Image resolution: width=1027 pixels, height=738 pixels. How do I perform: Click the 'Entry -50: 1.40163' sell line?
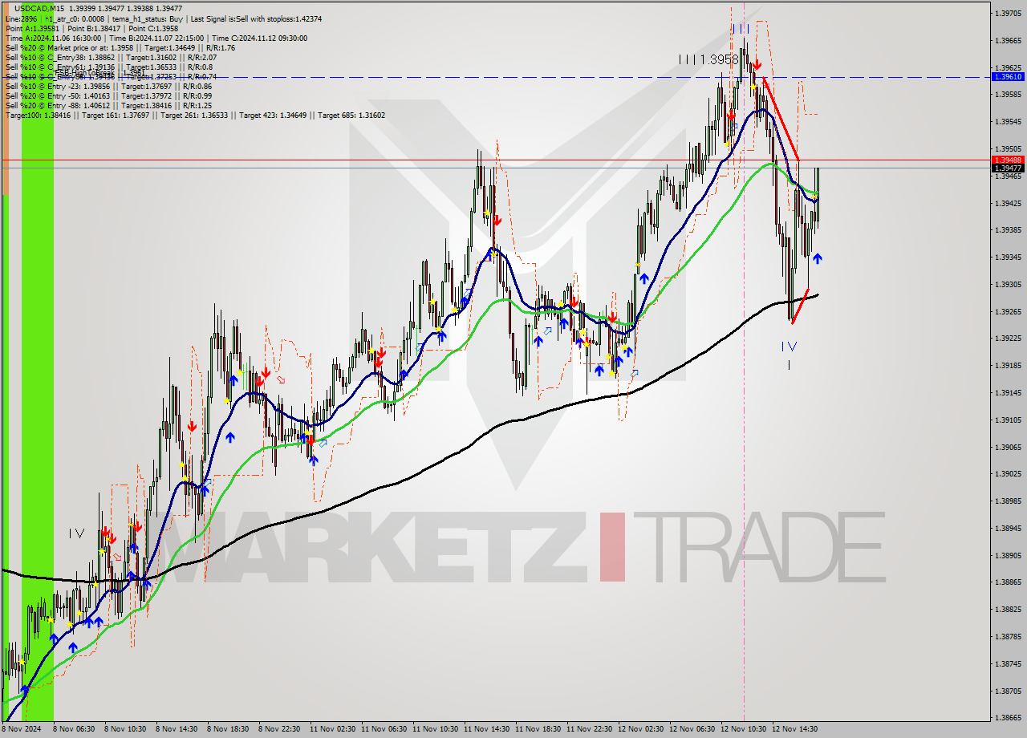[108, 95]
